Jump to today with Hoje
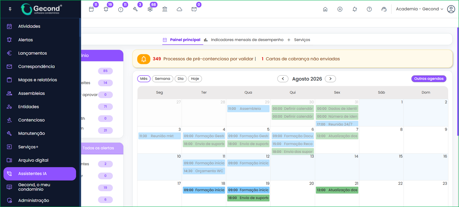 (x=195, y=79)
